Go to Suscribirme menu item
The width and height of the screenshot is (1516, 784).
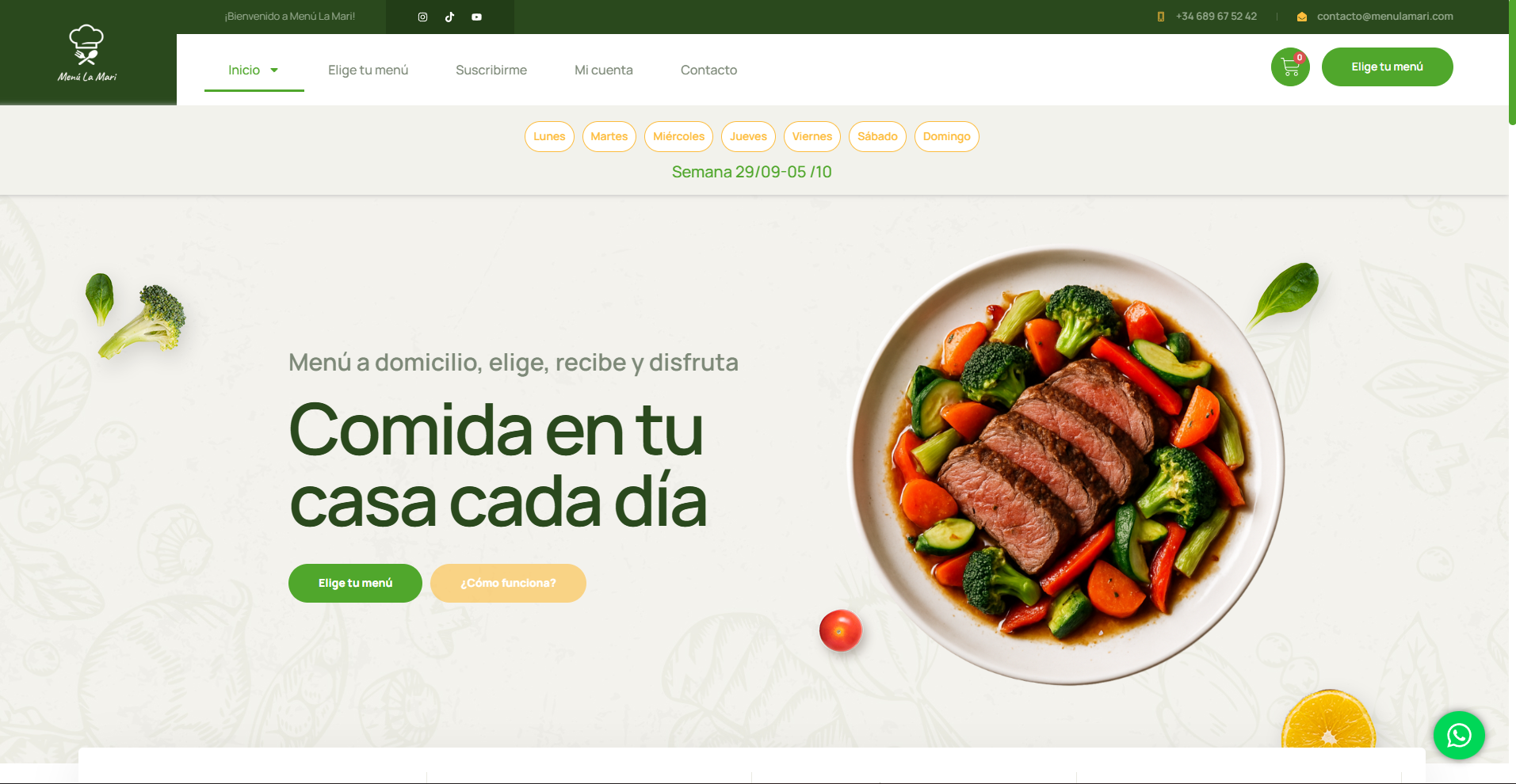click(x=491, y=70)
